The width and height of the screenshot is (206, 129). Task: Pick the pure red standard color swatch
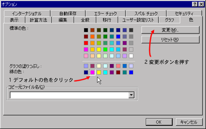coord(86,43)
